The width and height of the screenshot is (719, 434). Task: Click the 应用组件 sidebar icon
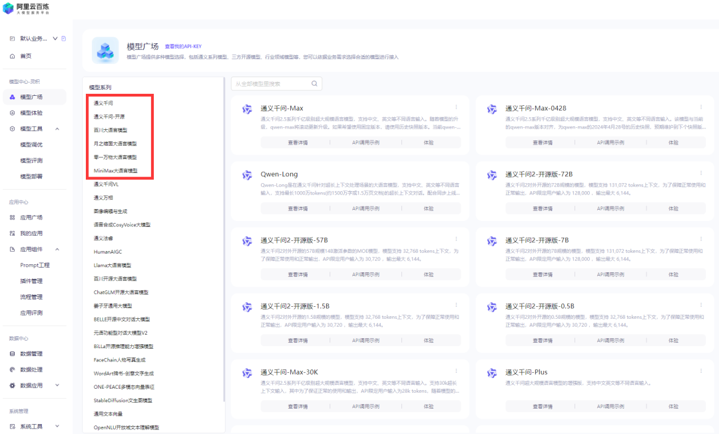click(x=13, y=250)
